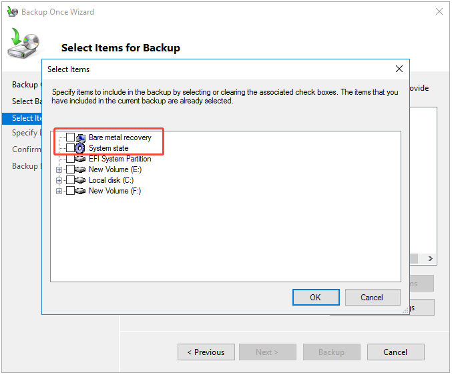Screen dimensions: 452x375
Task: Check the Bare metal recovery checkbox
Action: [x=70, y=137]
